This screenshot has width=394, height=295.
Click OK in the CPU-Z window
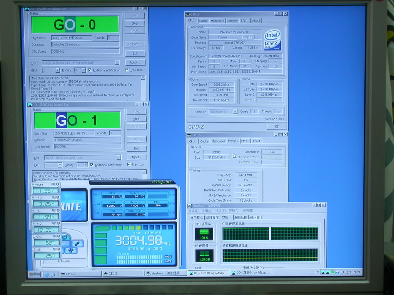277,126
